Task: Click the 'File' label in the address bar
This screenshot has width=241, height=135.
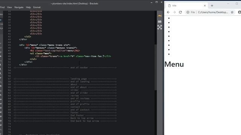Action: pos(193,12)
